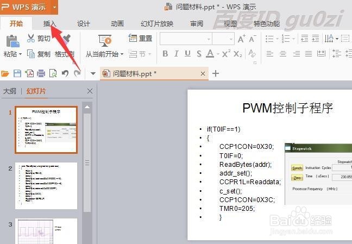Viewport: 352px width, 244px height.
Task: Toggle italic formatting I
Action: (x=177, y=53)
